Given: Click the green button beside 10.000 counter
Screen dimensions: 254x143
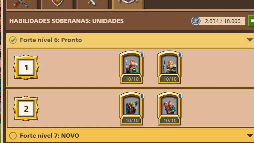Looking at the screenshot, I should coord(251,21).
